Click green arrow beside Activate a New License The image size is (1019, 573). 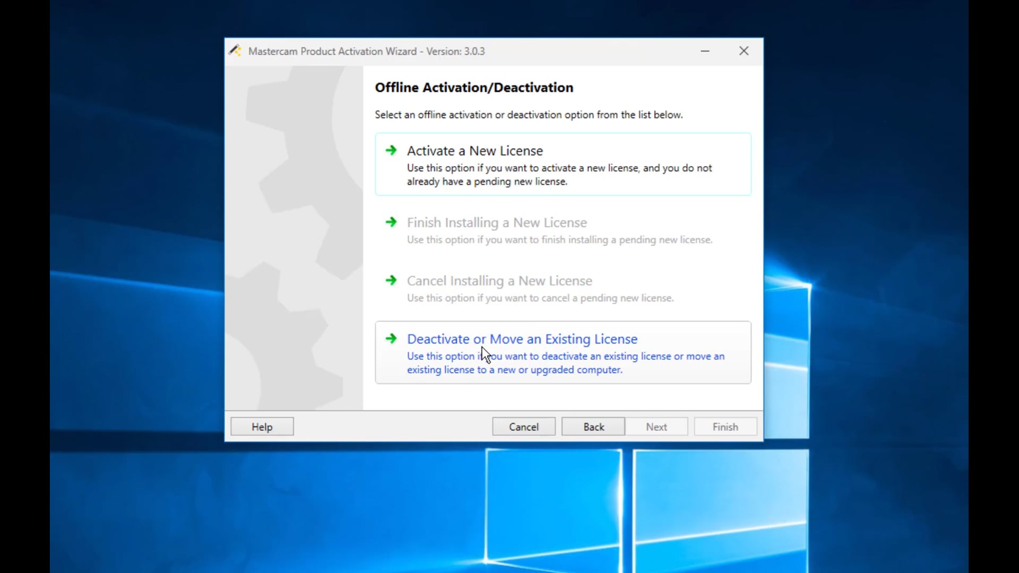point(391,150)
